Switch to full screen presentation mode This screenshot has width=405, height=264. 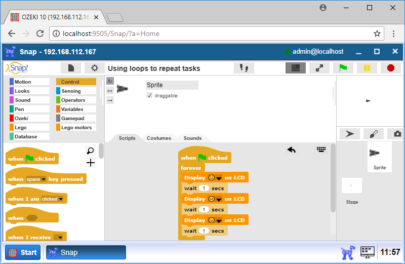[x=319, y=68]
